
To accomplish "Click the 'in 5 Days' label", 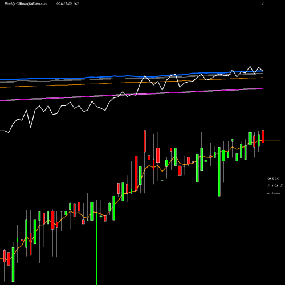I will (274, 193).
